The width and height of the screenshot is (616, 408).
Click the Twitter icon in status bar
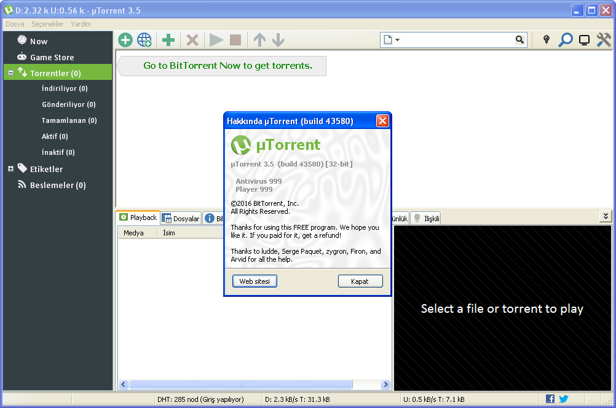pos(564,399)
